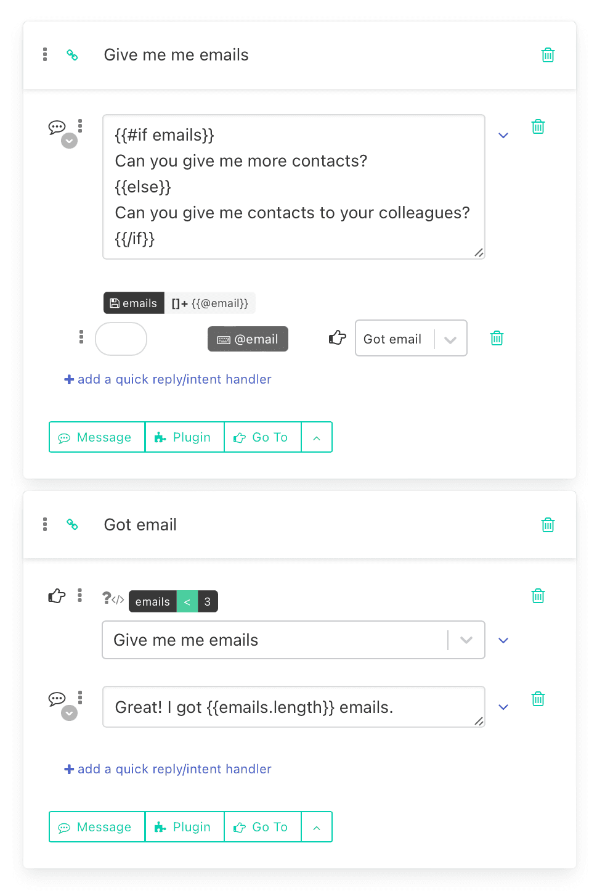The image size is (605, 893).
Task: Open the 'Got email' target dropdown
Action: [x=450, y=339]
